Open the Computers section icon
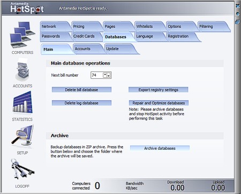This screenshot has width=241, height=194. tap(22, 35)
